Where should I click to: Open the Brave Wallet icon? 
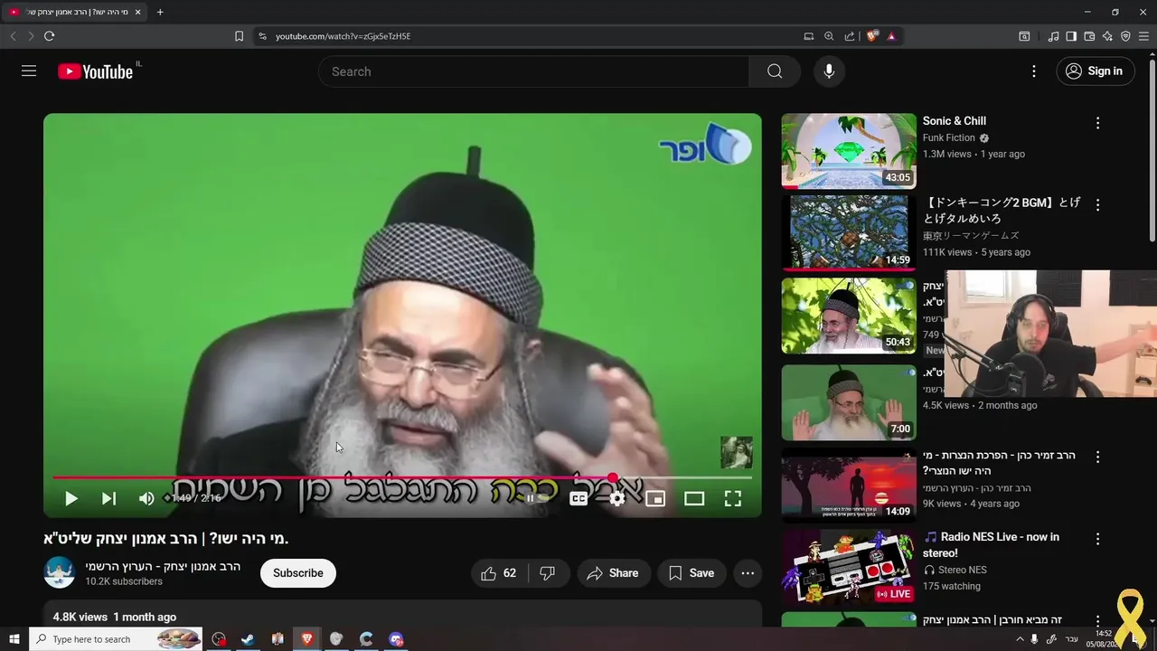[x=1089, y=36]
